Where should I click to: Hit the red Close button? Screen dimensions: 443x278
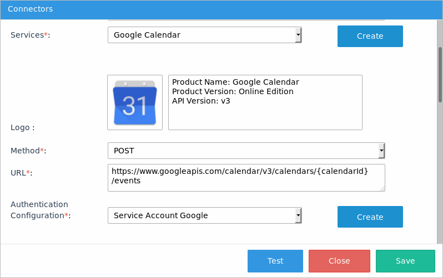pyautogui.click(x=339, y=261)
